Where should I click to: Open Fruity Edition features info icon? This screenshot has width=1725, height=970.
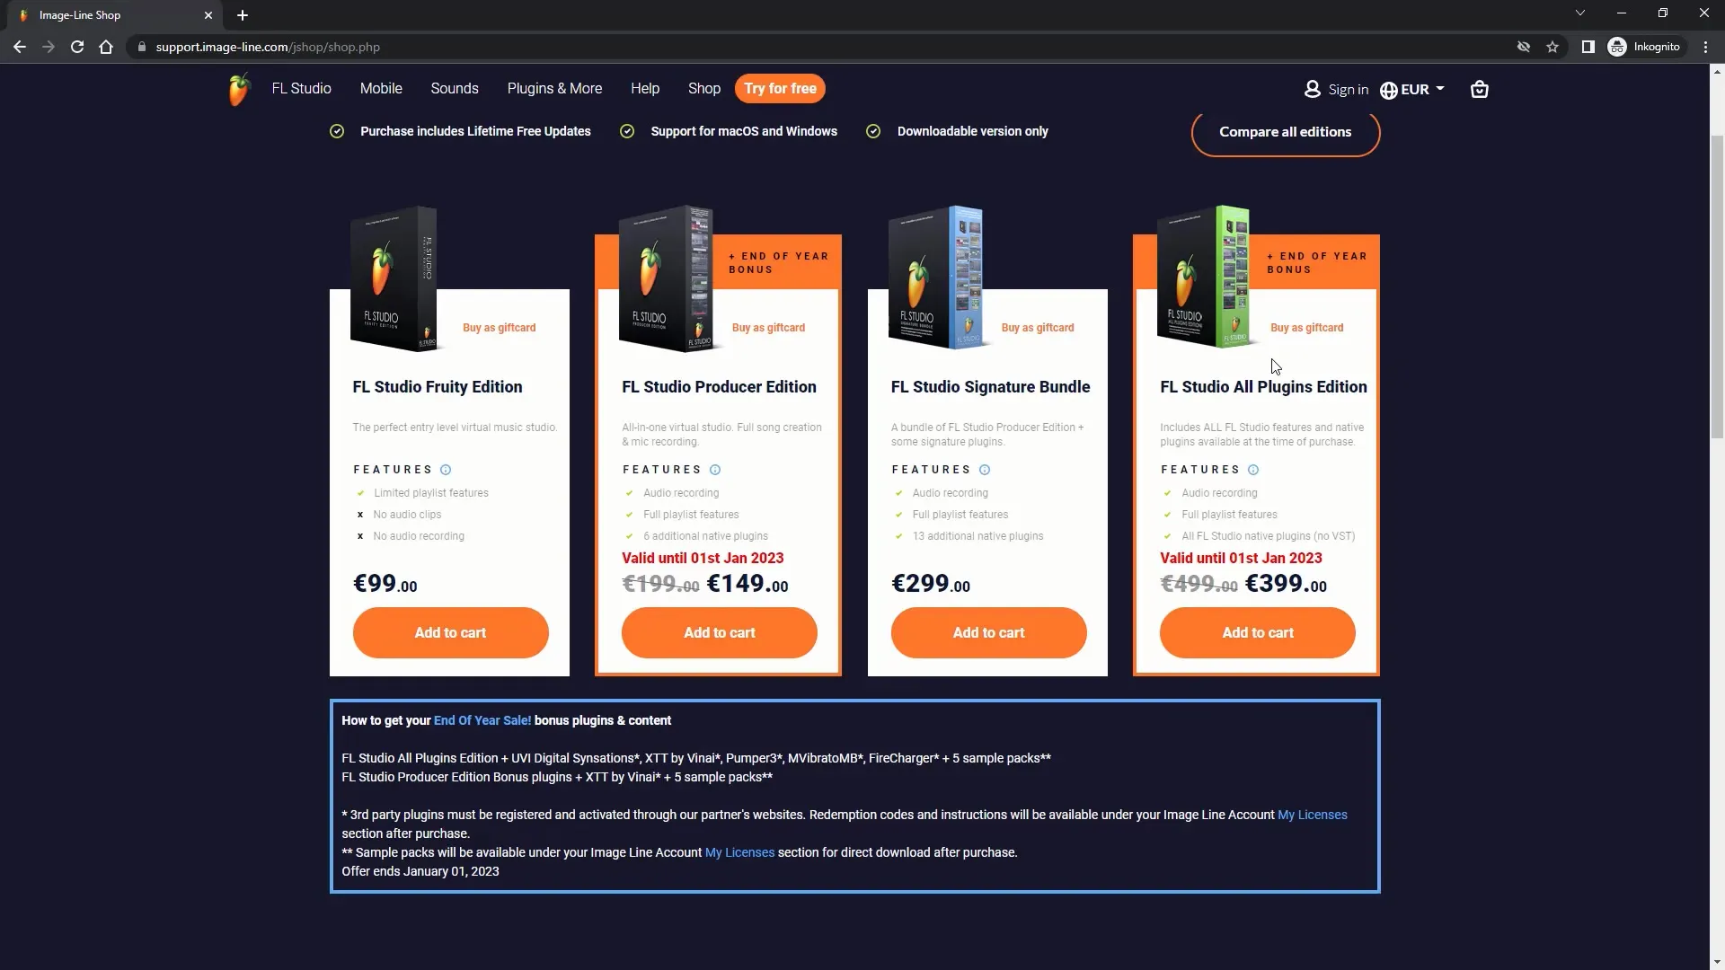(446, 470)
